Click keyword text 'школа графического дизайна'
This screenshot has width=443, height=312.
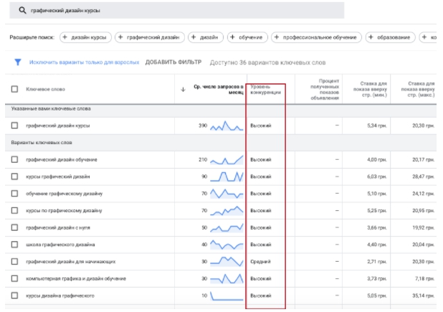pyautogui.click(x=60, y=245)
